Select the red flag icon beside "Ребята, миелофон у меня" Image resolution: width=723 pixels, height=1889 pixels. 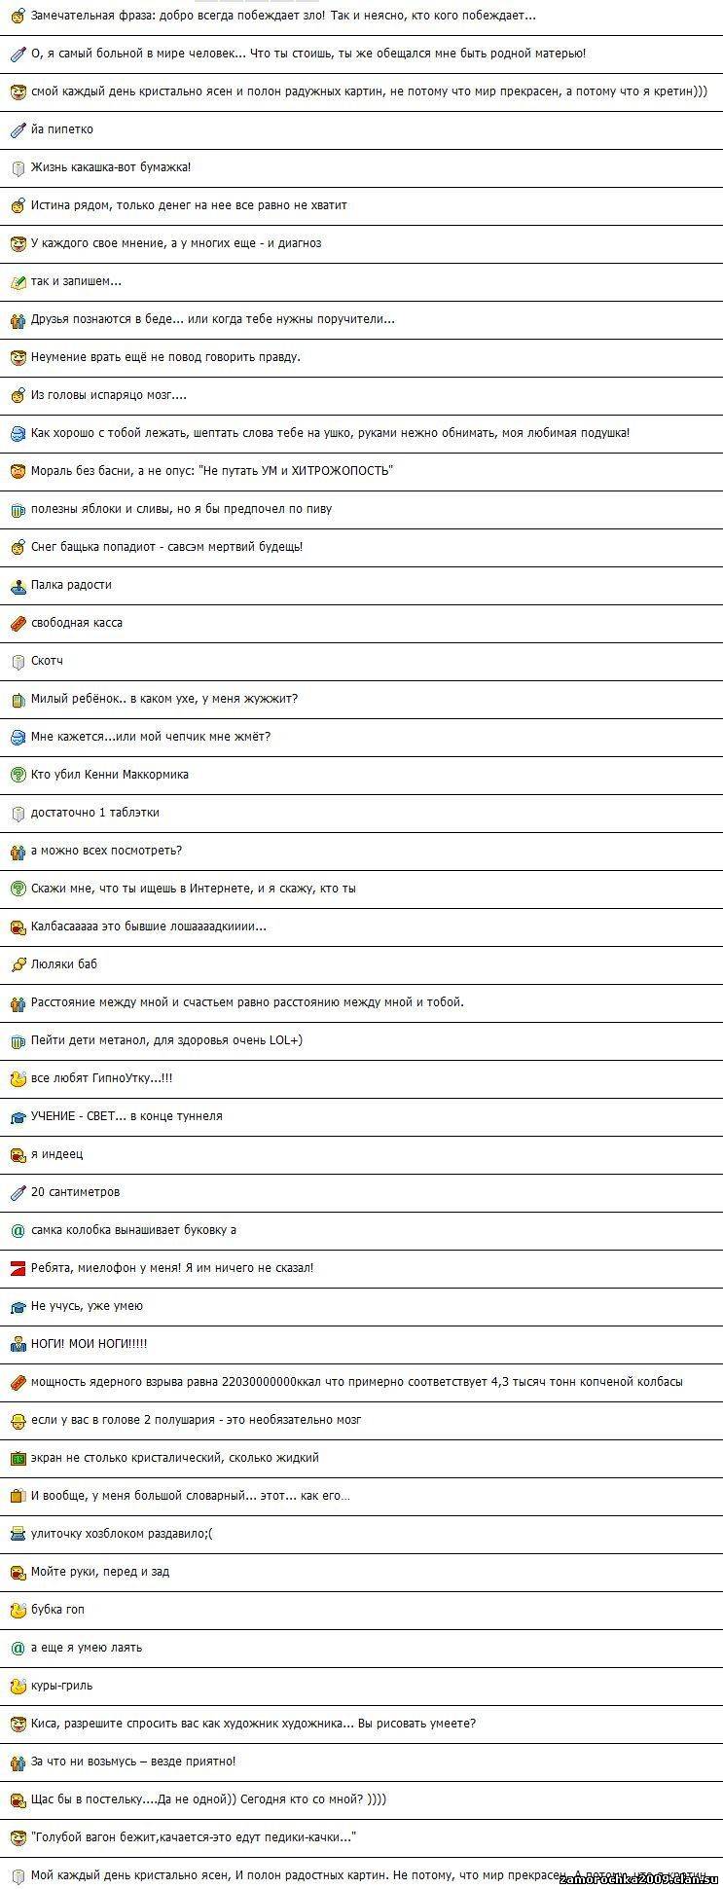tap(17, 1268)
